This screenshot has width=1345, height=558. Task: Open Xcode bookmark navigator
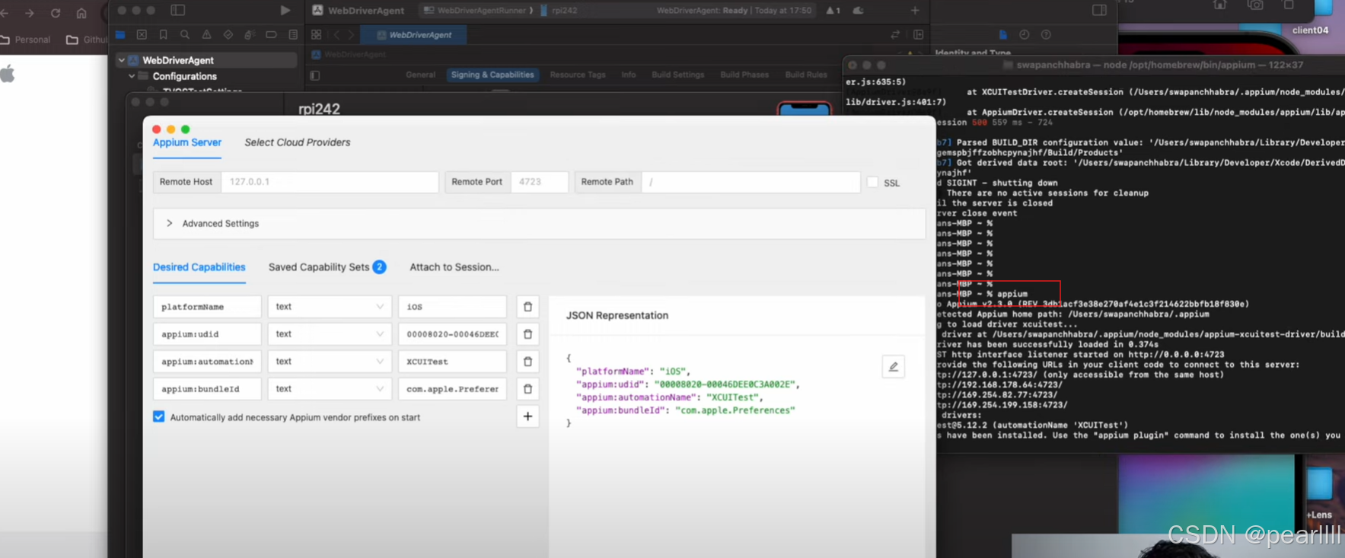(163, 35)
